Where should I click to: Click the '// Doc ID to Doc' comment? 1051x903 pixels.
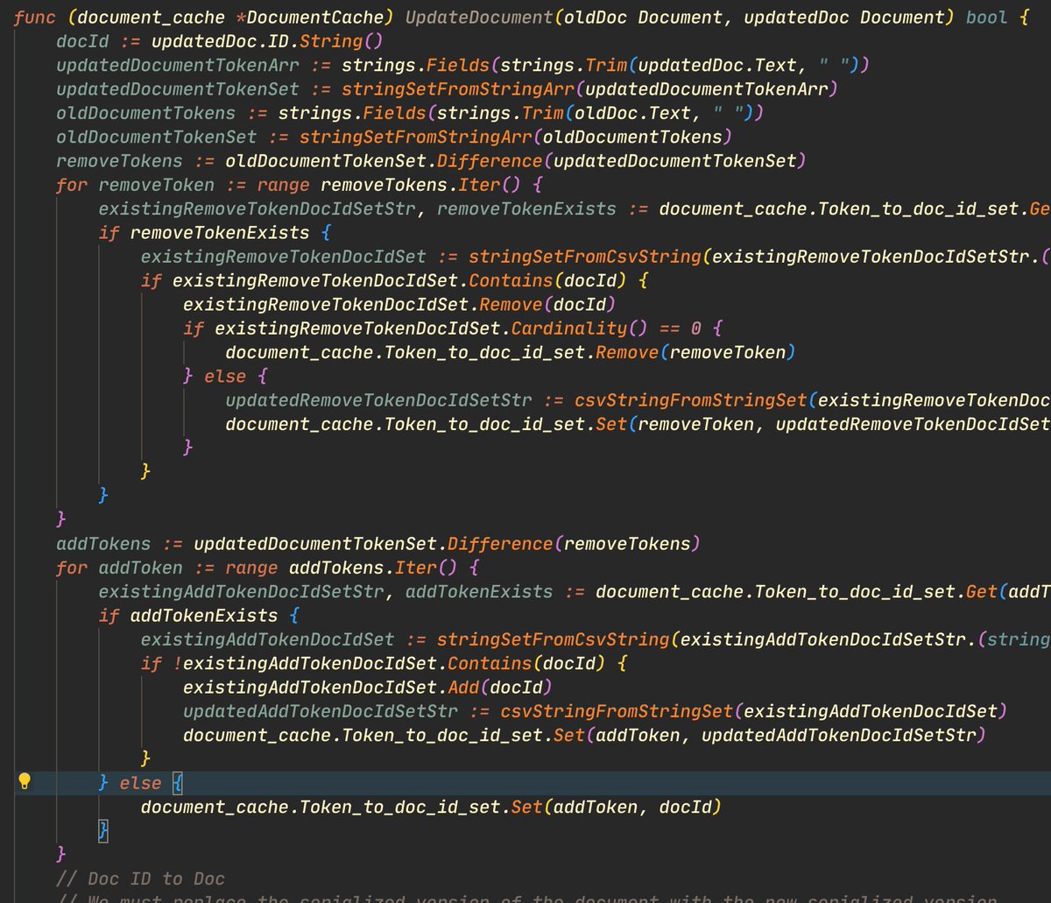pos(140,878)
